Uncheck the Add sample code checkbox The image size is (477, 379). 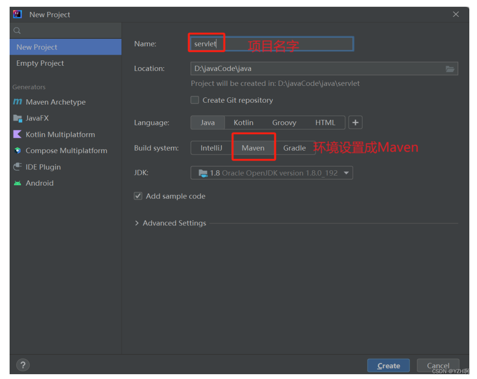click(x=138, y=196)
